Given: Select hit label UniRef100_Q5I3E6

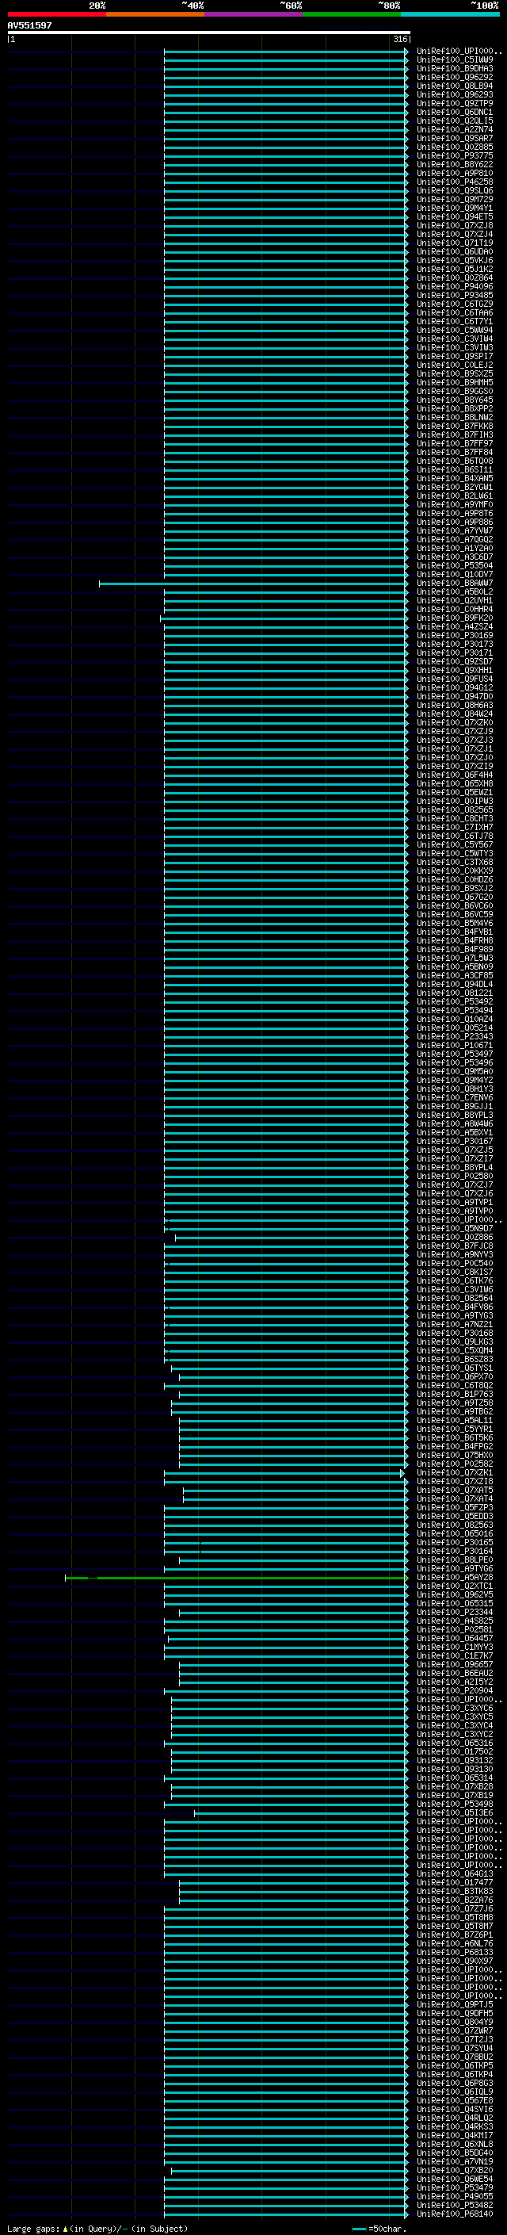Looking at the screenshot, I should (x=455, y=1812).
